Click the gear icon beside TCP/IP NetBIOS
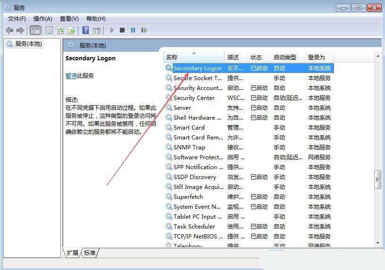 pyautogui.click(x=168, y=237)
